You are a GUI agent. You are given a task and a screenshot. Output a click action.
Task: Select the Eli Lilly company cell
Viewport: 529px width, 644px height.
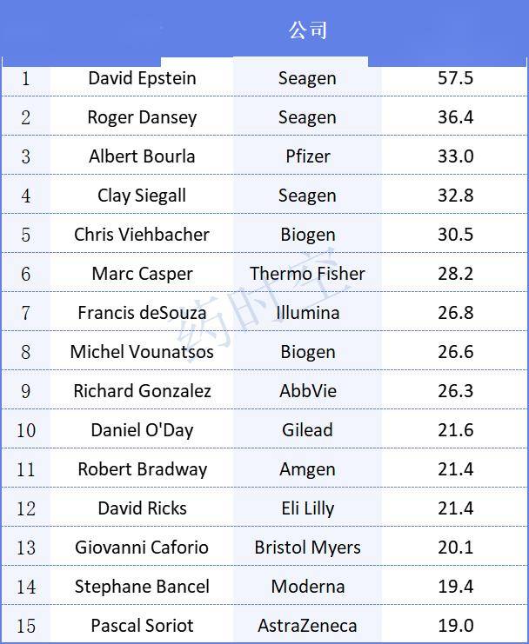(307, 508)
